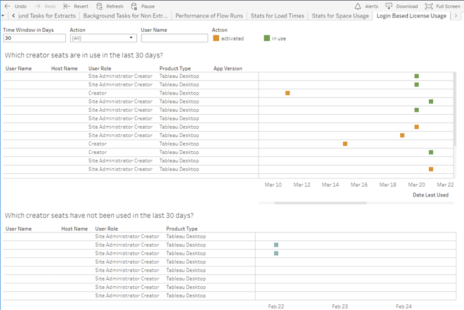Click User Name header in bottom table
The image size is (464, 310).
click(x=19, y=229)
